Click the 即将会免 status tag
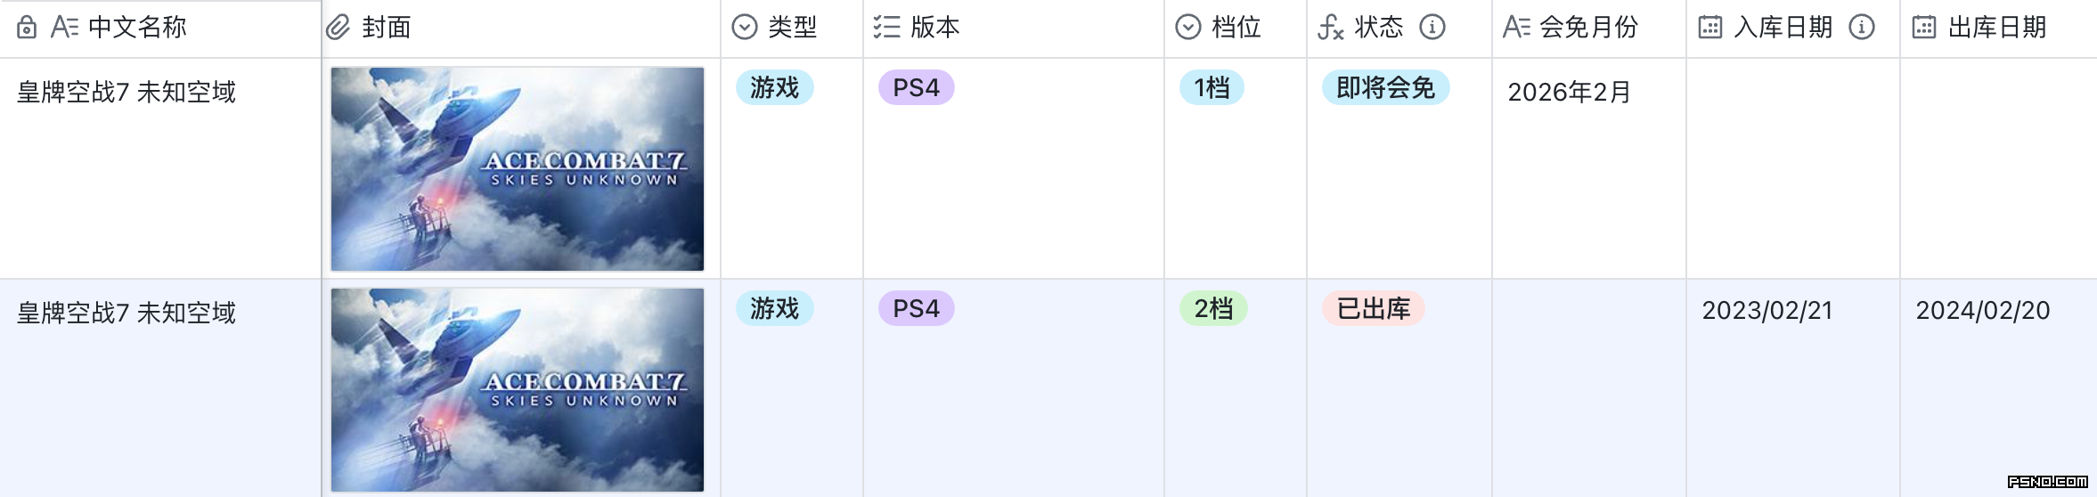The width and height of the screenshot is (2097, 497). click(x=1385, y=87)
